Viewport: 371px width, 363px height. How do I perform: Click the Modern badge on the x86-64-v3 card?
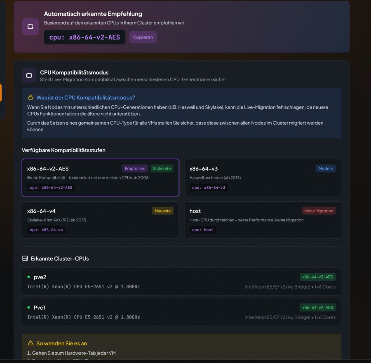coord(326,168)
